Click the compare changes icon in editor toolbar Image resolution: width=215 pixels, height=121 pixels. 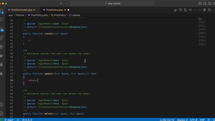point(185,10)
